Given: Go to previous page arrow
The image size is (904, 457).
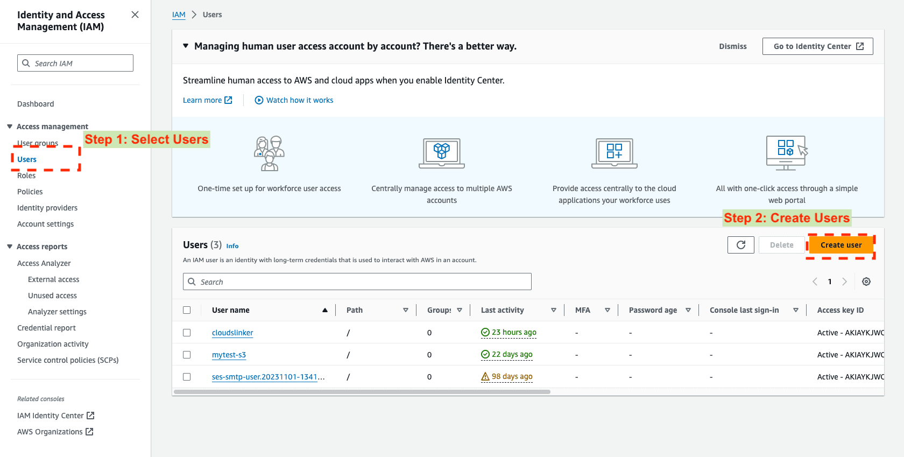Looking at the screenshot, I should point(815,282).
